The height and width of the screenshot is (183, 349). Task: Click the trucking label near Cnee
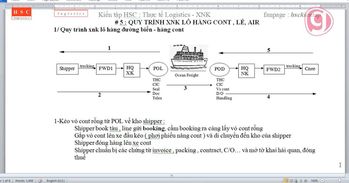293,66
